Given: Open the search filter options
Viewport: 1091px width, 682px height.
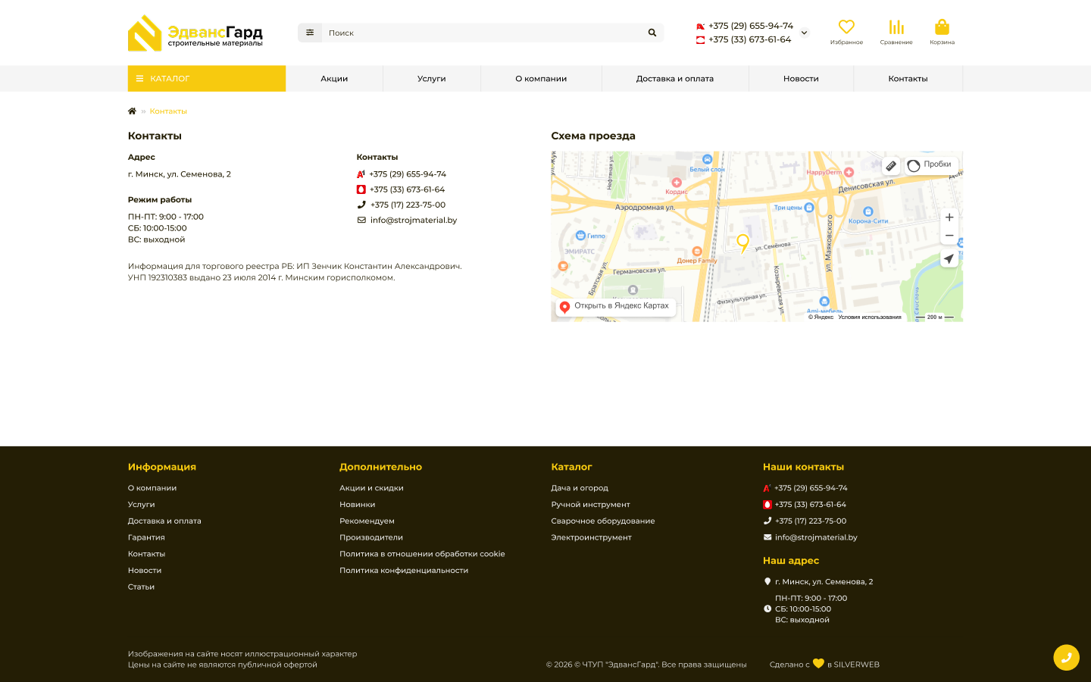Looking at the screenshot, I should (x=310, y=33).
